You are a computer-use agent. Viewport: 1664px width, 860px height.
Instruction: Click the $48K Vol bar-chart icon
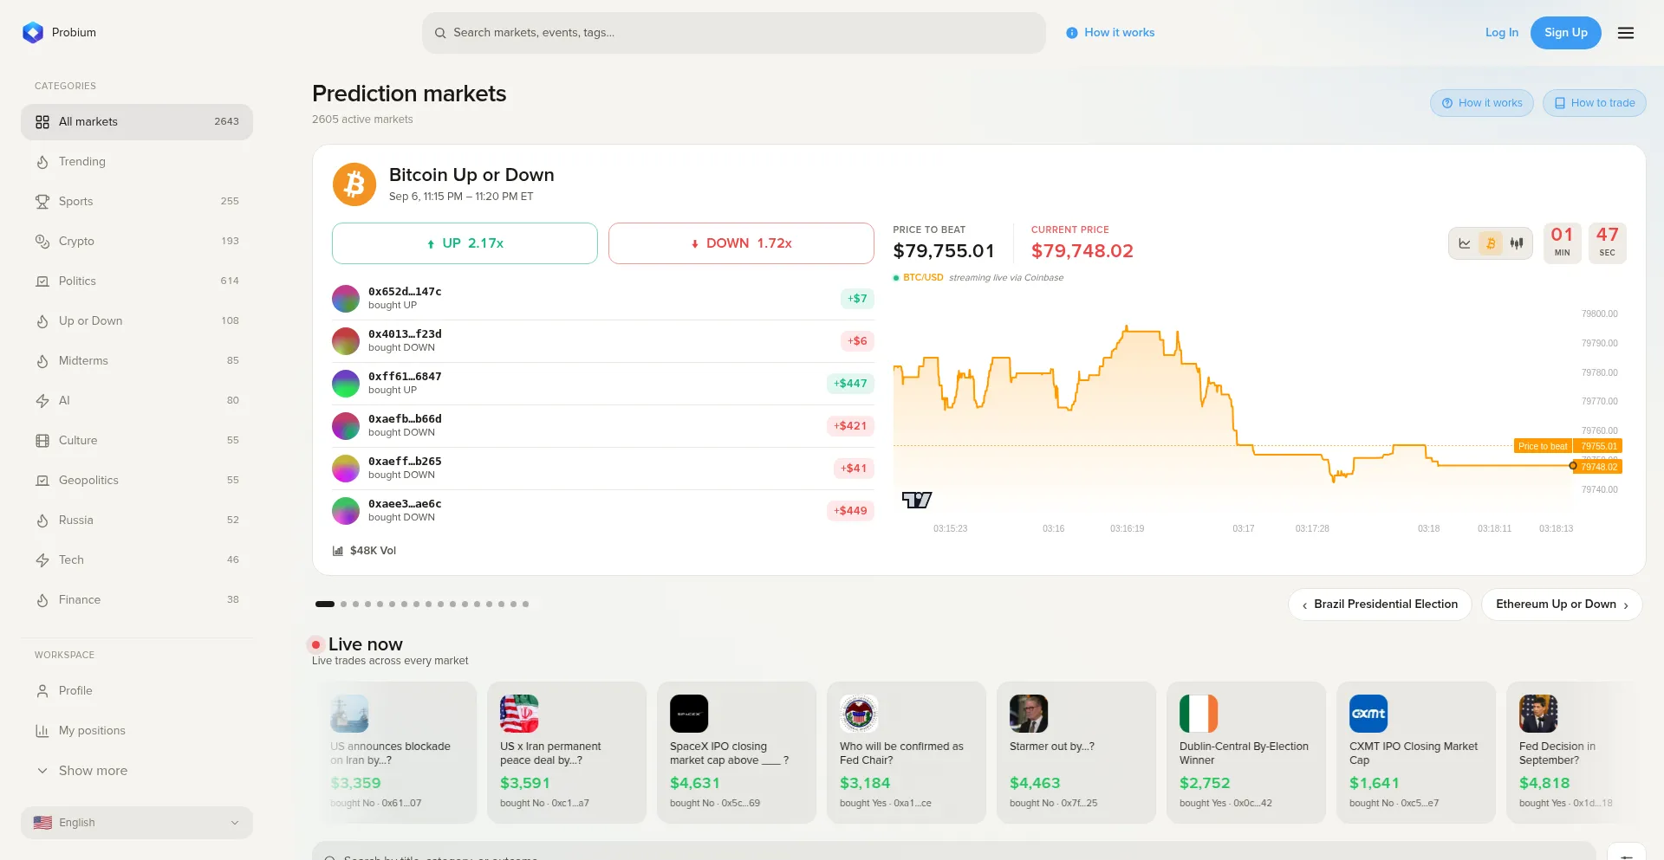338,551
